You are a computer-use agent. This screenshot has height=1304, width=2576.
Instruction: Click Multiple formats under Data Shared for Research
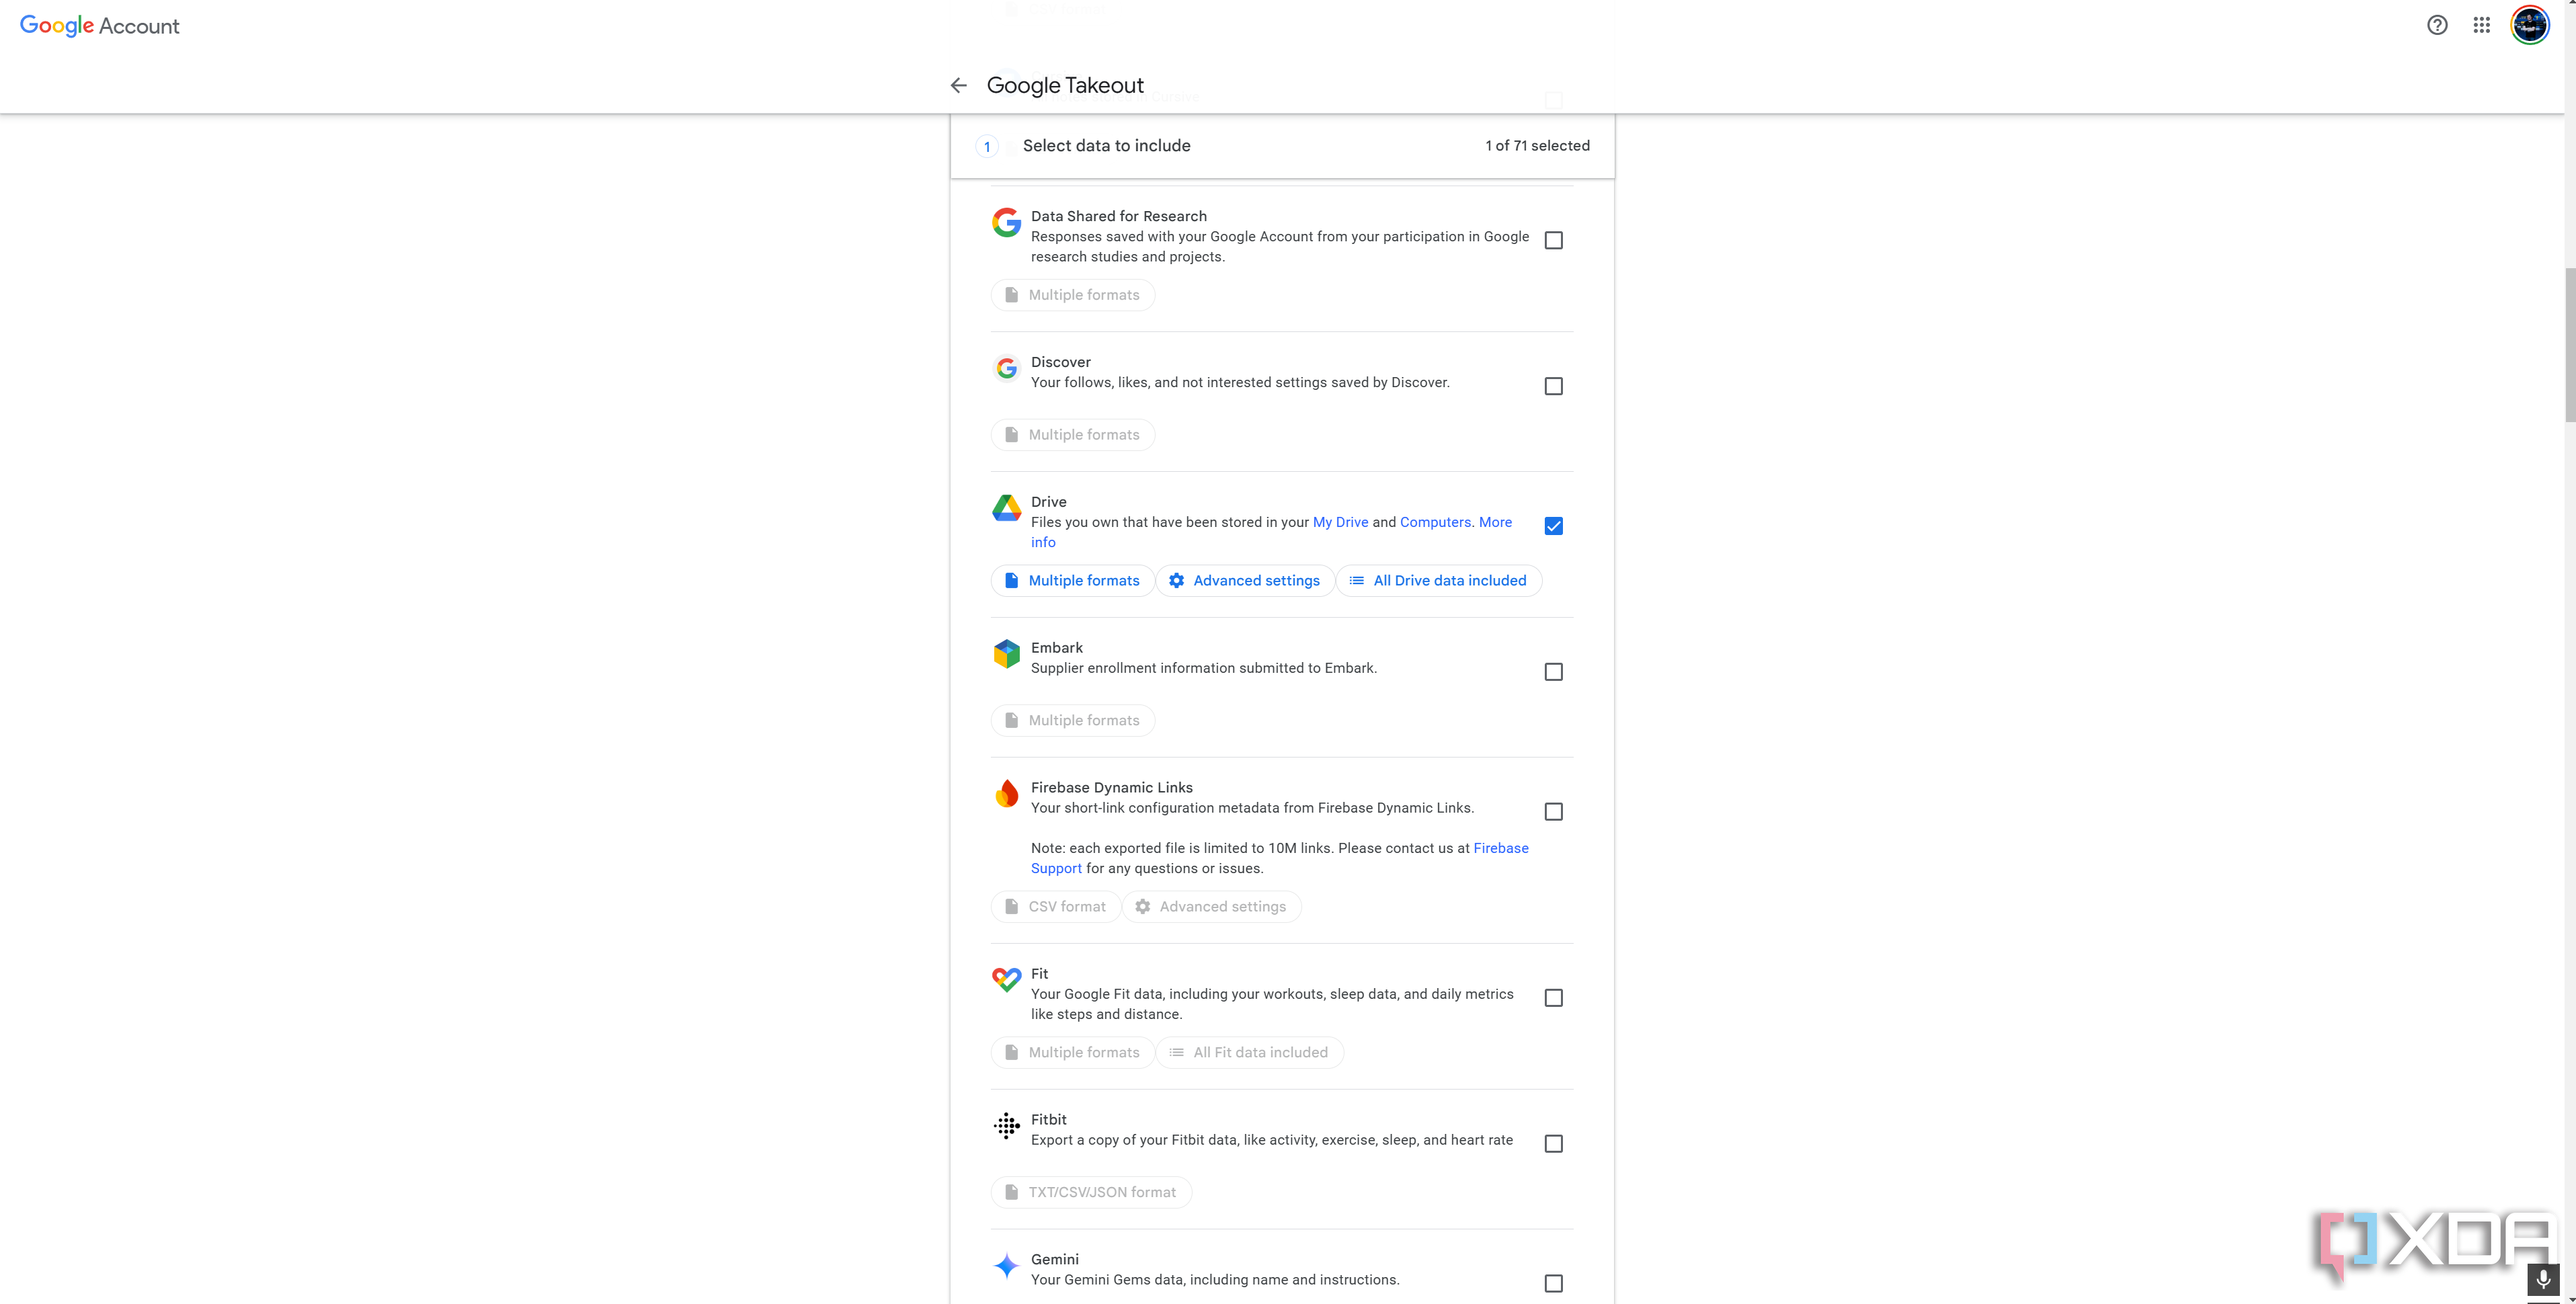pyautogui.click(x=1072, y=295)
